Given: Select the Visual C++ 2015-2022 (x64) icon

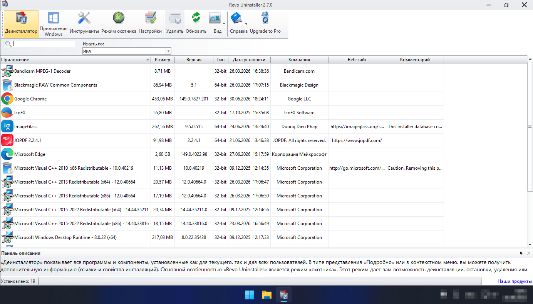Looking at the screenshot, I should click(7, 210).
